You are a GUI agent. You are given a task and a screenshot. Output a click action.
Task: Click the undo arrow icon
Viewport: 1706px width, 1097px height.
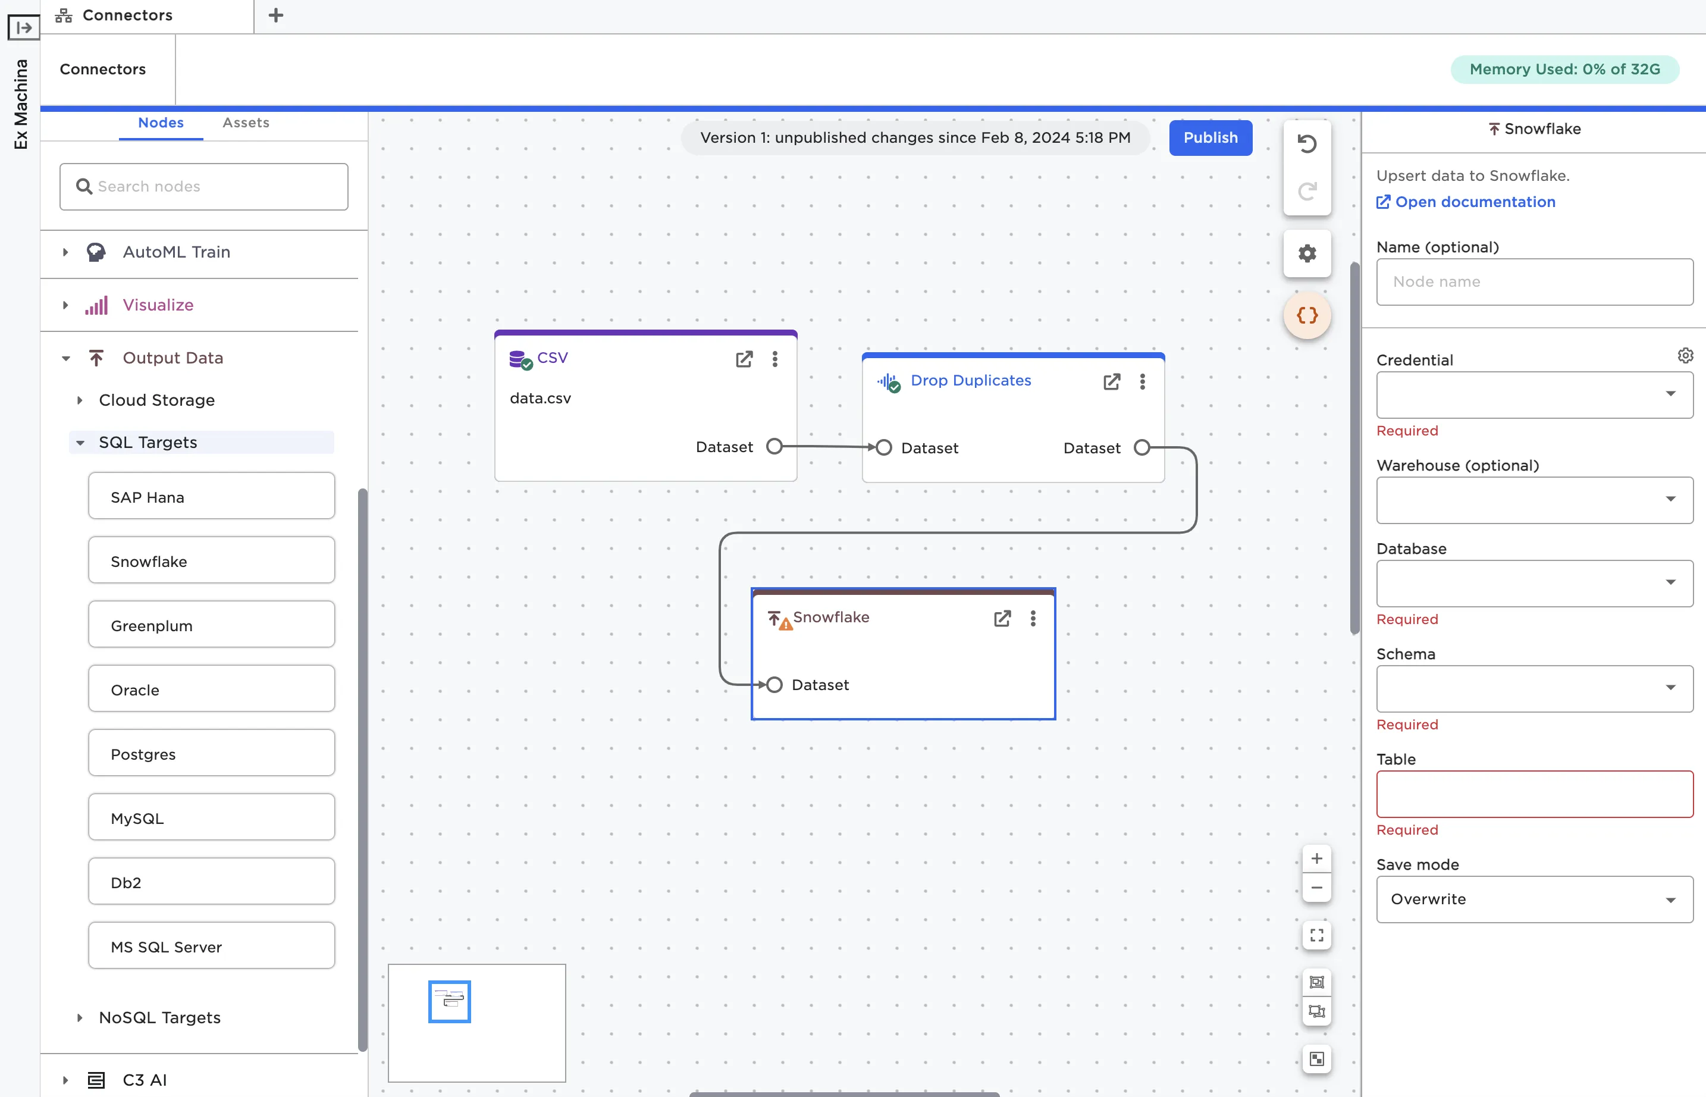[1306, 144]
